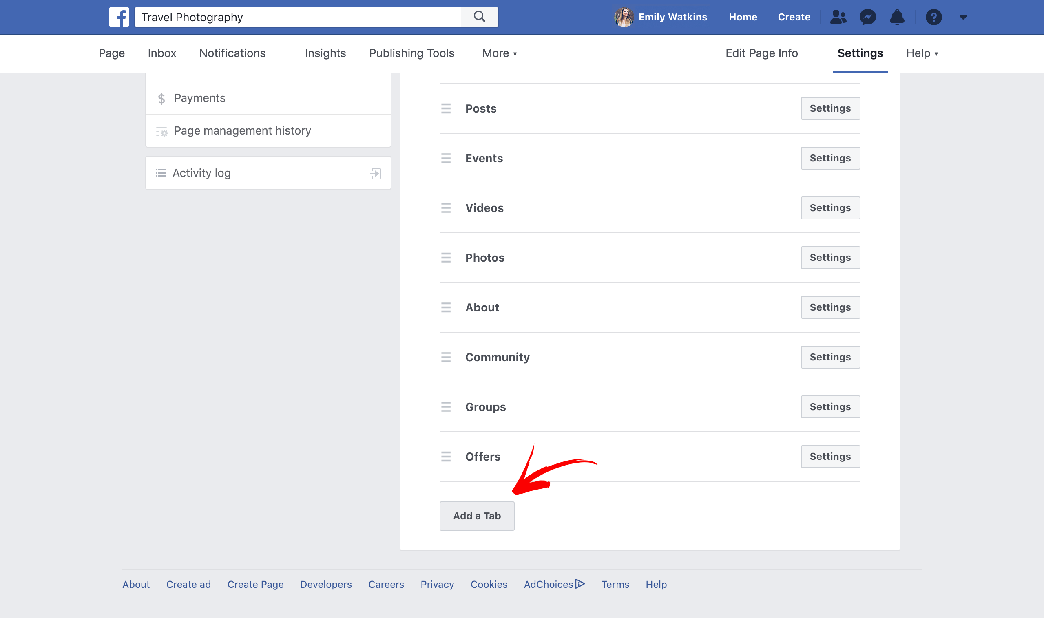Image resolution: width=1044 pixels, height=618 pixels.
Task: Expand the More menu
Action: (x=499, y=53)
